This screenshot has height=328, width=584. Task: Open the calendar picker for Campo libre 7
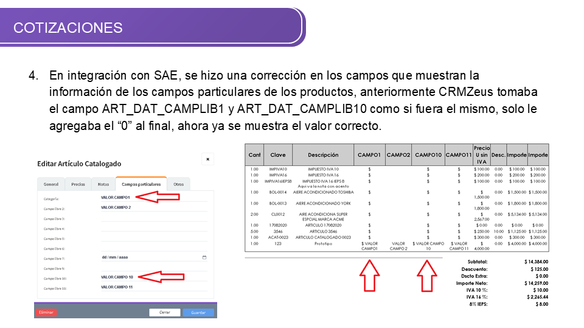pos(204,258)
